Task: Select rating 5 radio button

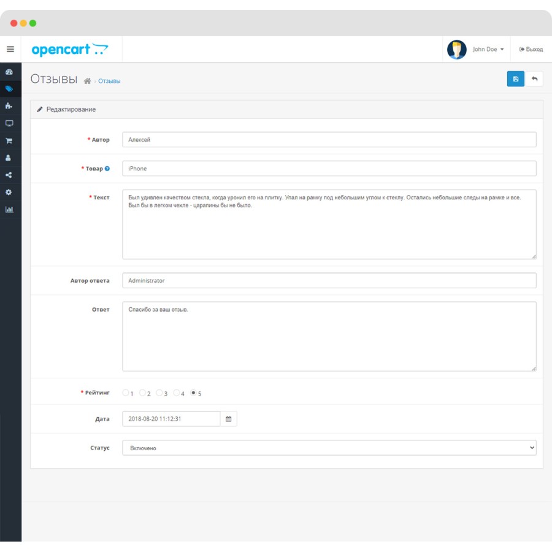Action: pos(193,393)
